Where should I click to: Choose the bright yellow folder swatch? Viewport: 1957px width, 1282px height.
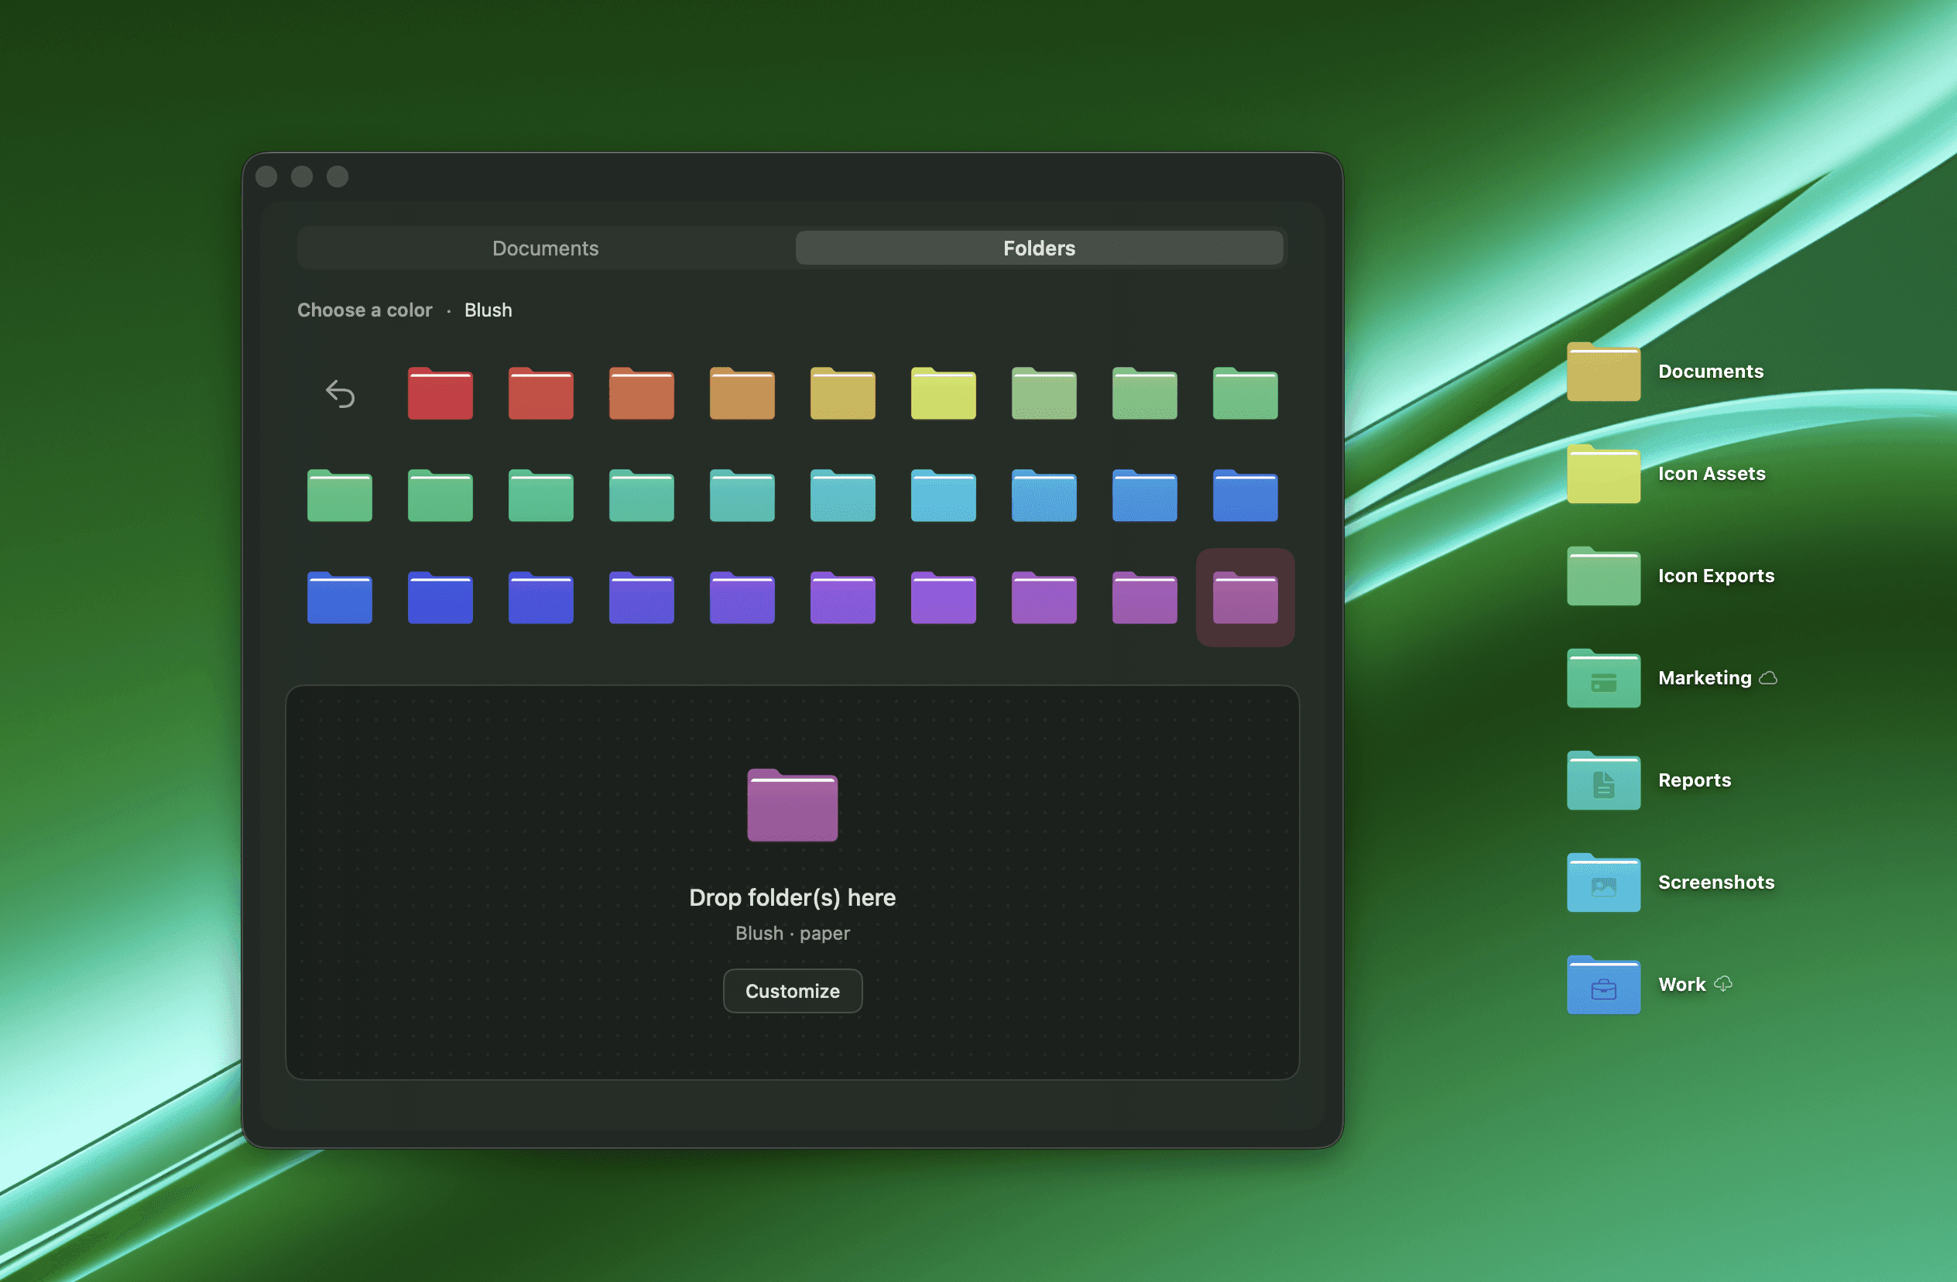point(943,394)
